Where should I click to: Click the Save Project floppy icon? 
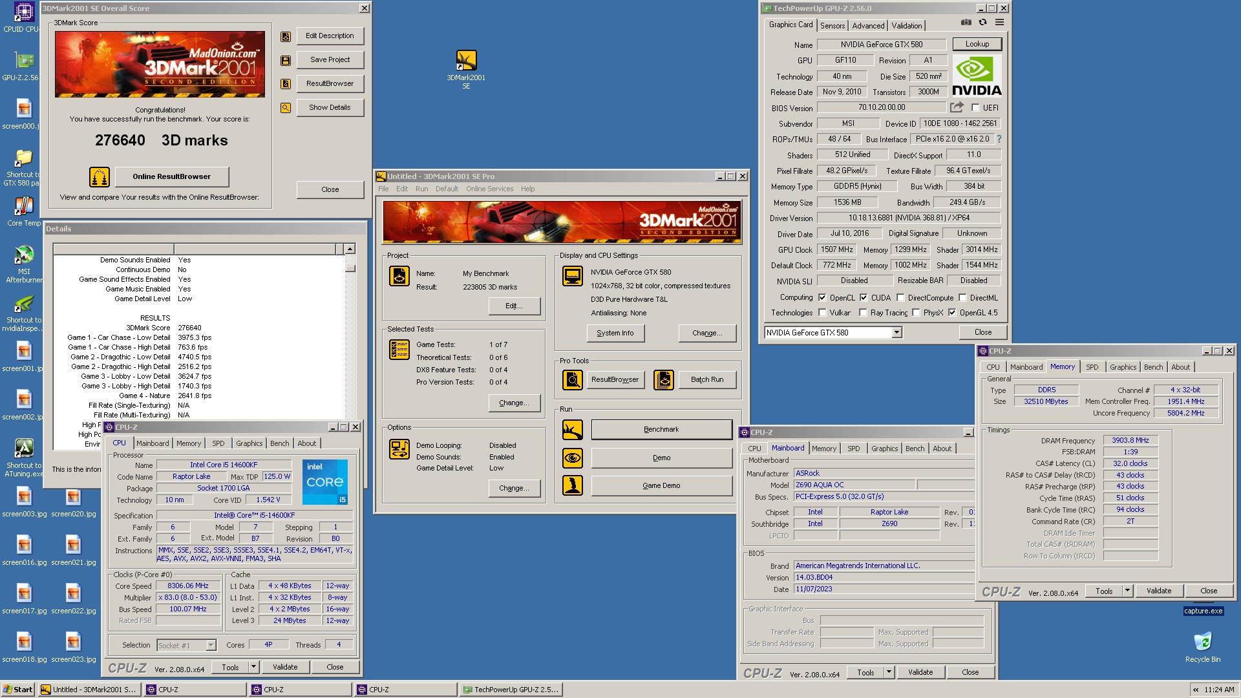(x=285, y=61)
